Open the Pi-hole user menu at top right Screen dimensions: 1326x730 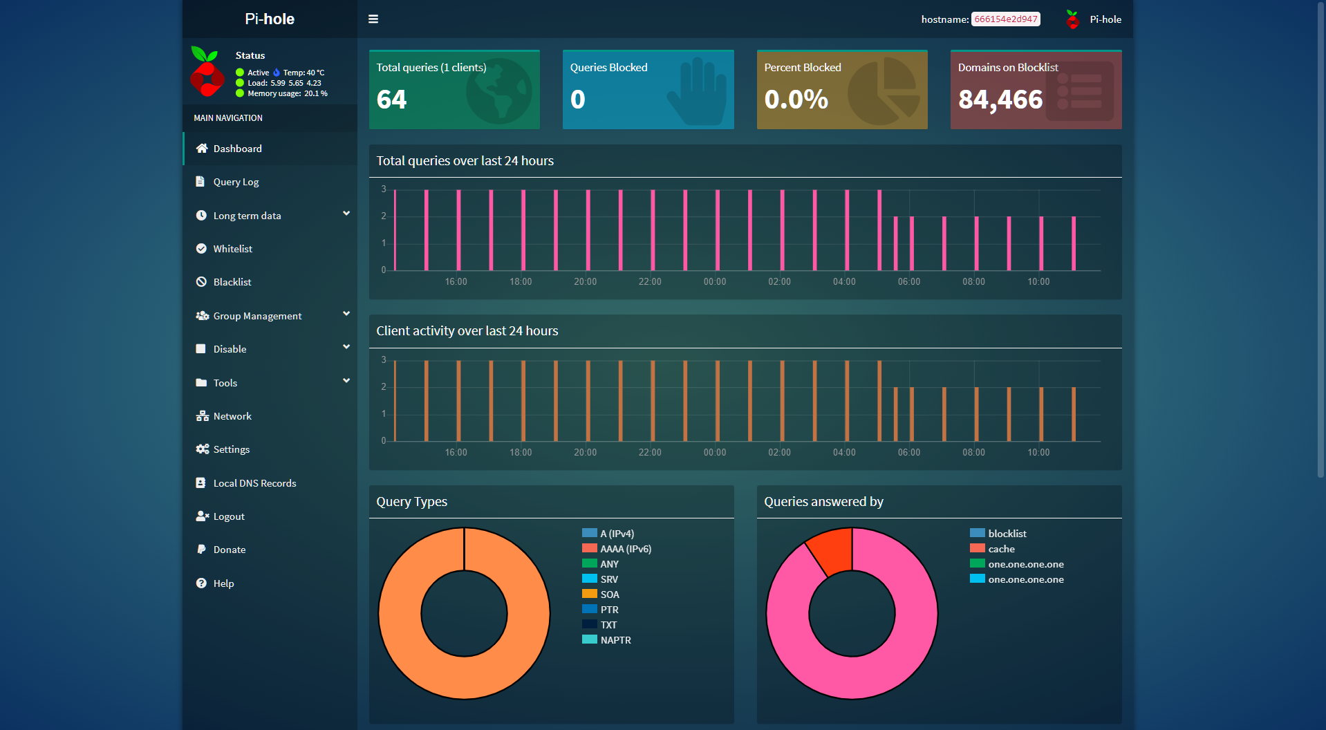pos(1094,19)
